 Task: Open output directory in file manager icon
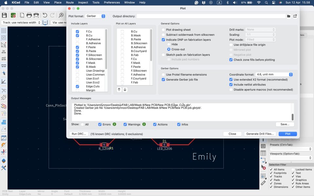pyautogui.click(x=295, y=16)
